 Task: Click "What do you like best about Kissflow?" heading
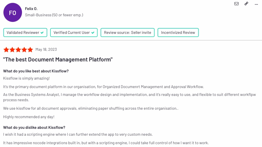(36, 71)
